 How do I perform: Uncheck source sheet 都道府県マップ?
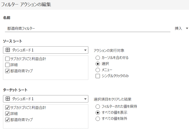pyautogui.click(x=7, y=71)
